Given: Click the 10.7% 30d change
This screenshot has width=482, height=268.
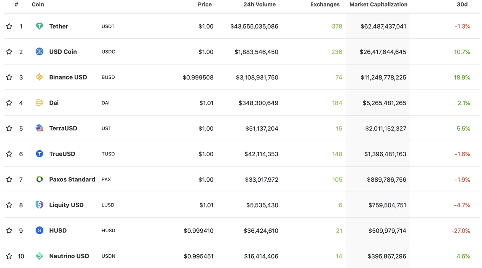Looking at the screenshot, I should coord(462,52).
